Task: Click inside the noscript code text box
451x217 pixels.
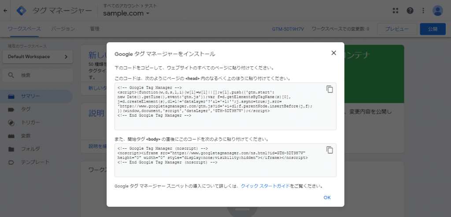Action: [x=225, y=160]
